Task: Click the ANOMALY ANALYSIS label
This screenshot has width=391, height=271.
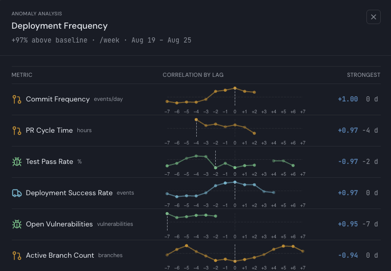Action: coord(37,14)
